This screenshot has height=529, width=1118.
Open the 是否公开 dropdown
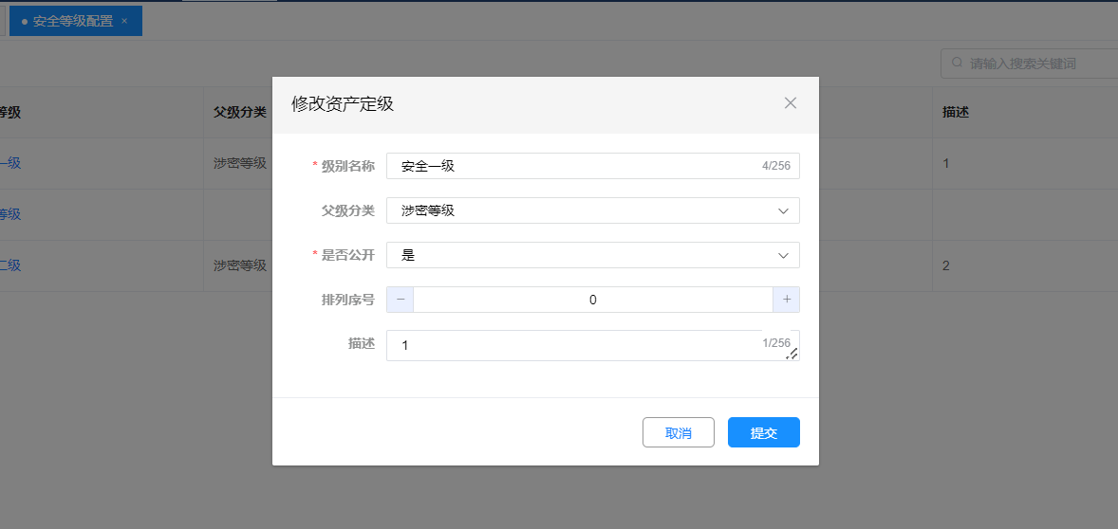[592, 256]
